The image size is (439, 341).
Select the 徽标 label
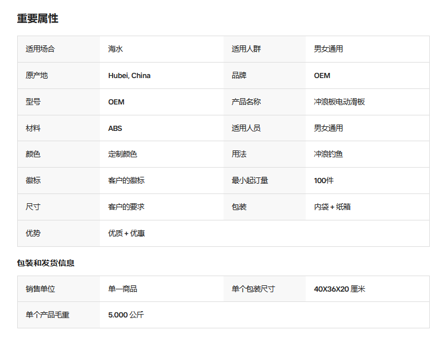point(33,180)
